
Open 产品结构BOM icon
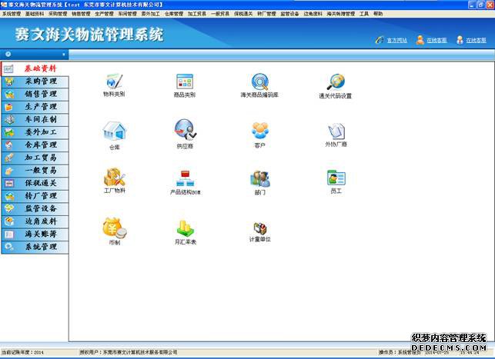(185, 178)
